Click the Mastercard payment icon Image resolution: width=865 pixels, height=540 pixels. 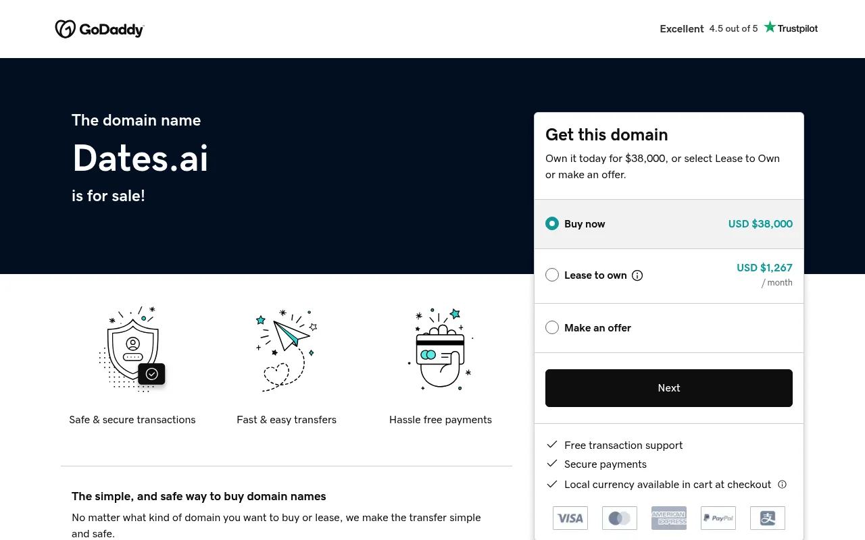pos(620,518)
